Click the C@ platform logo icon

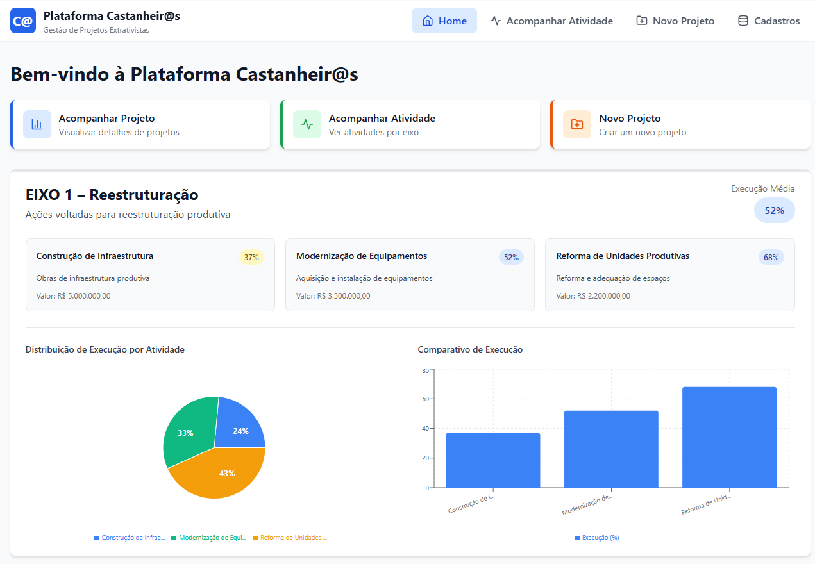[x=23, y=21]
